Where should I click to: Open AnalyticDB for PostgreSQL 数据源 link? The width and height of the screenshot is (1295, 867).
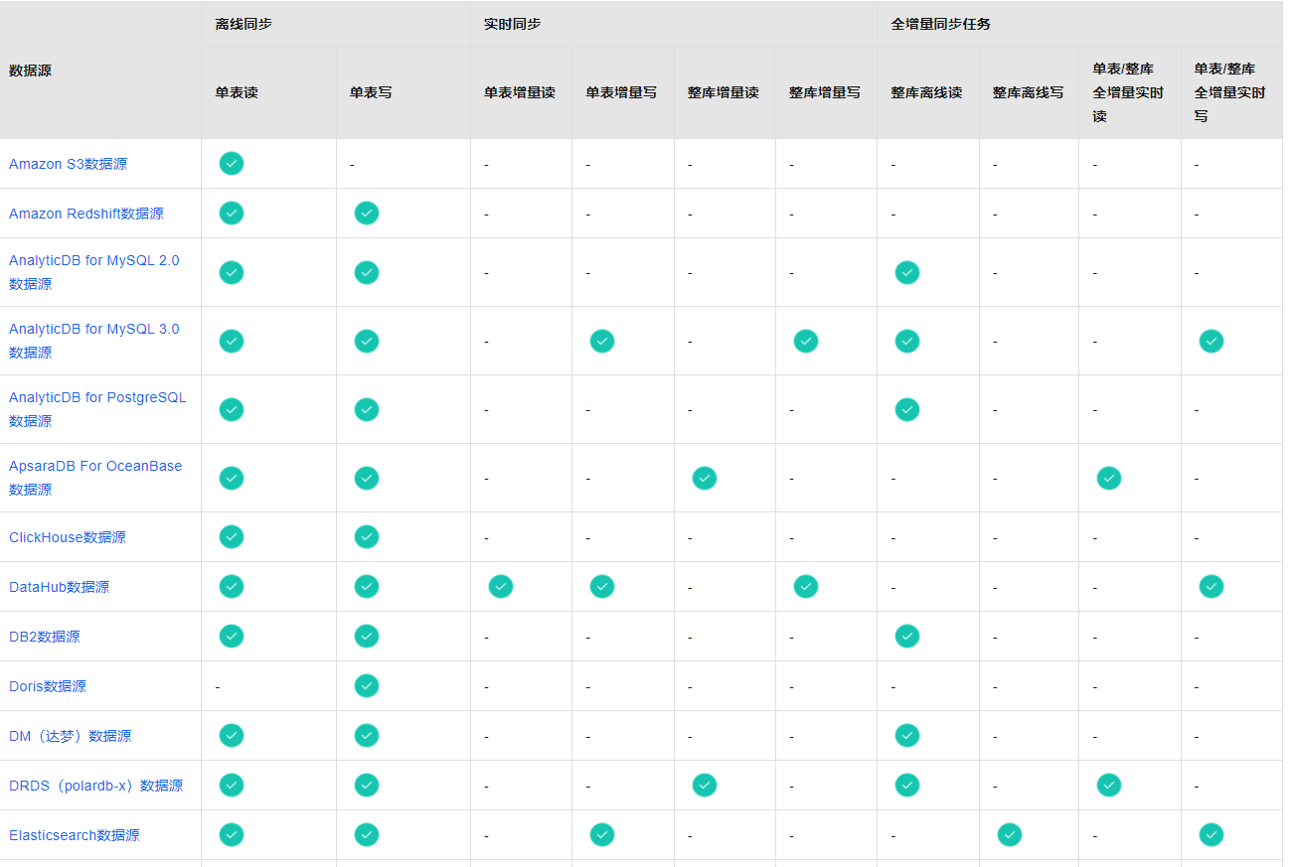[x=97, y=409]
